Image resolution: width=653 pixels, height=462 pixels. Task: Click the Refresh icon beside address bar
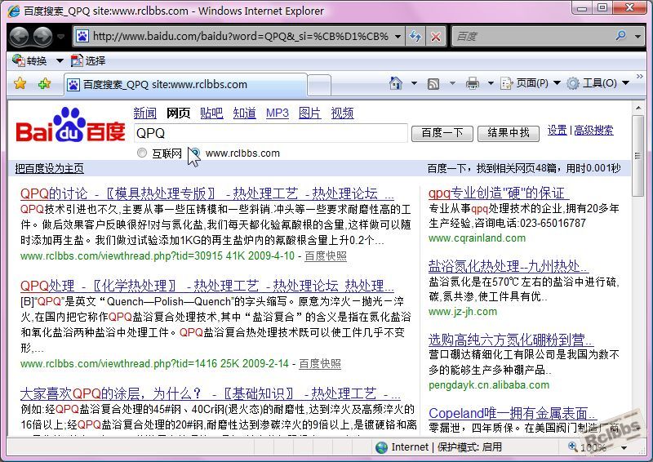tap(415, 37)
